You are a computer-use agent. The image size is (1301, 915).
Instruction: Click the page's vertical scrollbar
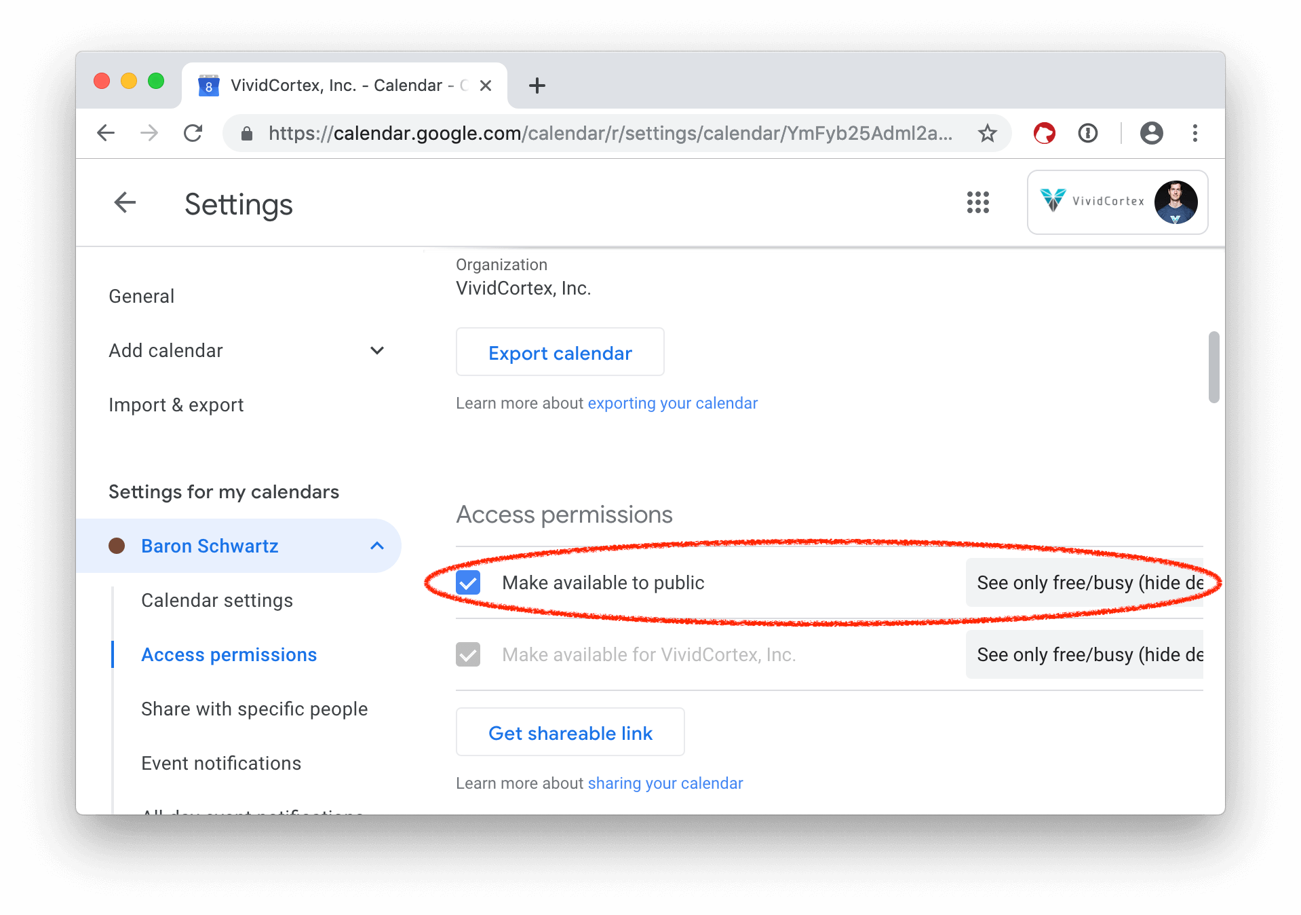click(x=1213, y=367)
